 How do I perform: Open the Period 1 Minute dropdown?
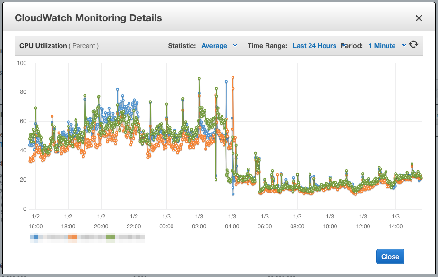(387, 46)
